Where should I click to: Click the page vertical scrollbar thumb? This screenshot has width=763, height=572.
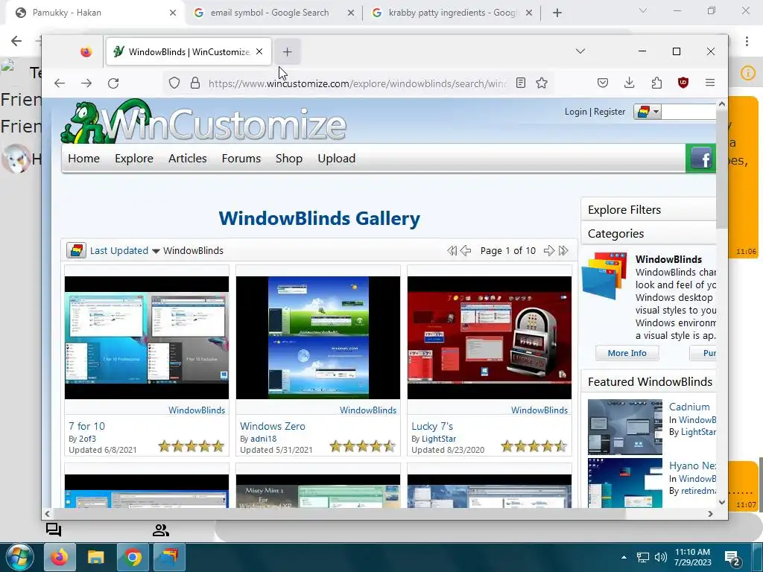(721, 169)
